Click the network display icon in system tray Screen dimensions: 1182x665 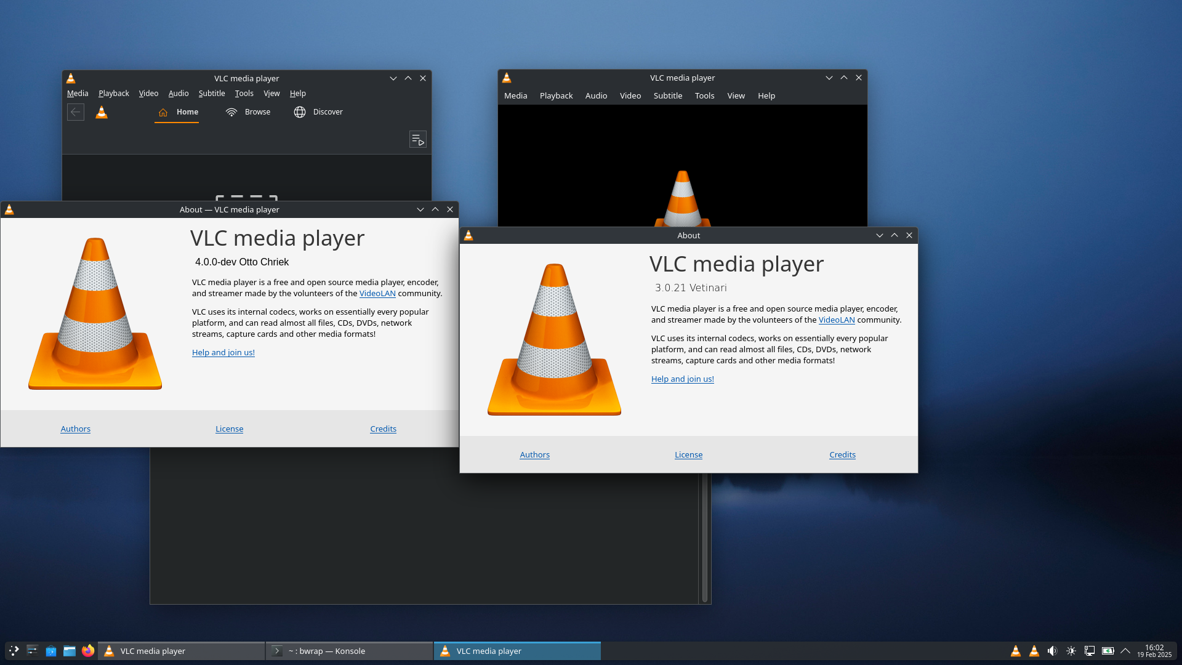1090,651
